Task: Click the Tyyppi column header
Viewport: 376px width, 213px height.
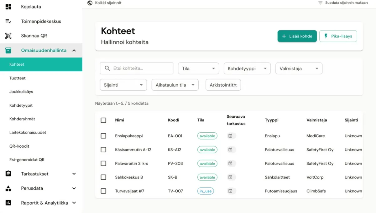Action: point(272,120)
